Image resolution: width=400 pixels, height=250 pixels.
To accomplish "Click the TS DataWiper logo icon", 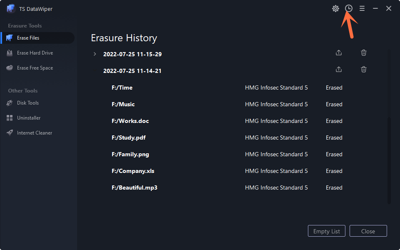I will [x=11, y=9].
